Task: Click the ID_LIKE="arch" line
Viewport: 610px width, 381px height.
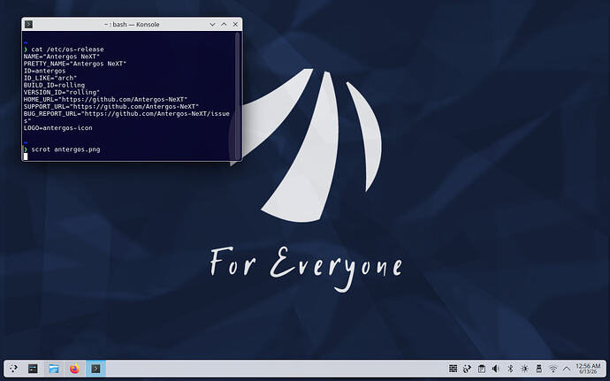Action: pyautogui.click(x=50, y=78)
